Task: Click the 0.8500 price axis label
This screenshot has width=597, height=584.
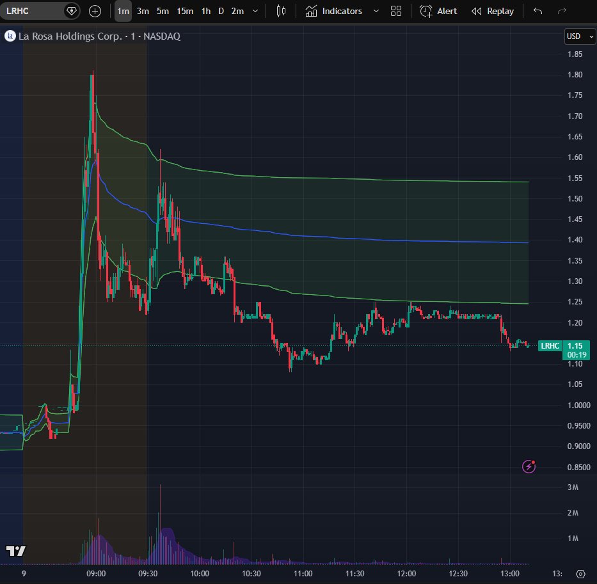Action: [578, 467]
